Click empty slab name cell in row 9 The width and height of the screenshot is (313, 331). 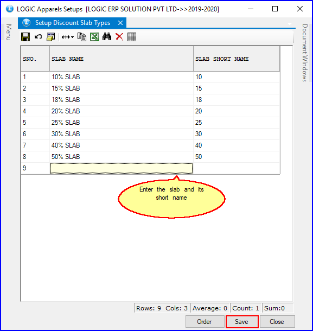pos(122,168)
